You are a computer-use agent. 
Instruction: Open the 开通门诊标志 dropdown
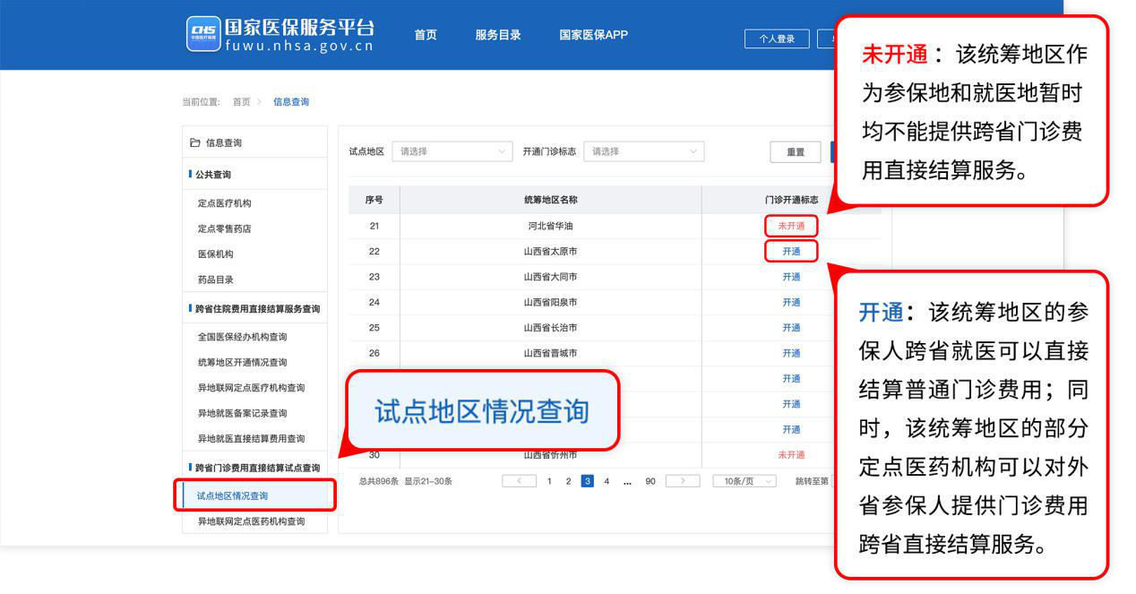[643, 151]
